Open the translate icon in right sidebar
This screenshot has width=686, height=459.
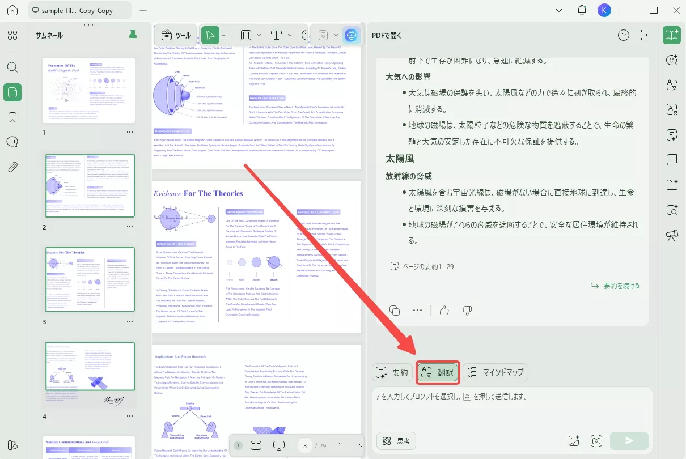coord(672,84)
